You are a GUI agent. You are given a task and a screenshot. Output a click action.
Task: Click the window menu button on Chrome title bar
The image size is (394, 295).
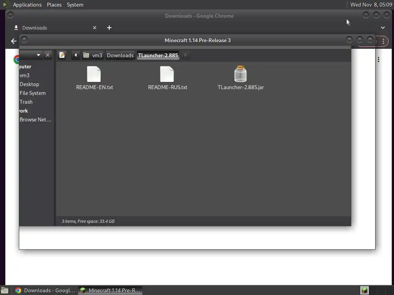(10, 15)
